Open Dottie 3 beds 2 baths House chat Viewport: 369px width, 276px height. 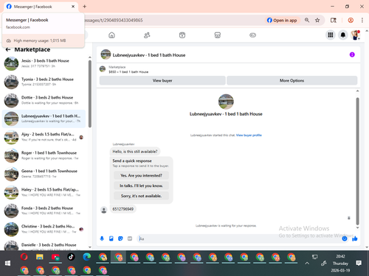44,100
